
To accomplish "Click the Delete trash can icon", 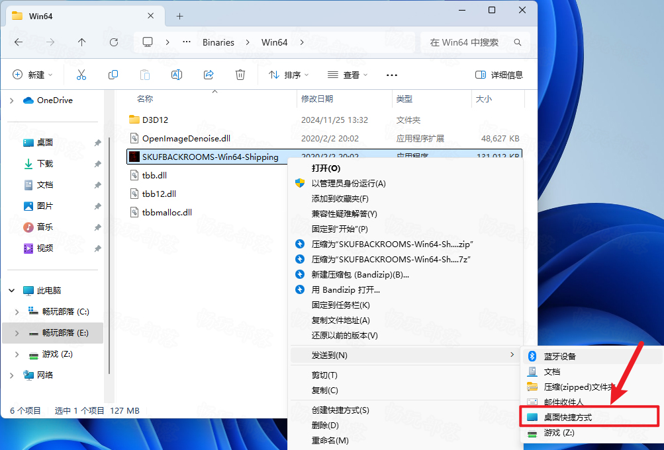I will pos(240,75).
